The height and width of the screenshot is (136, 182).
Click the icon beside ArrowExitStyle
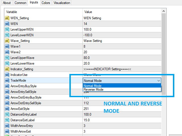point(7,109)
